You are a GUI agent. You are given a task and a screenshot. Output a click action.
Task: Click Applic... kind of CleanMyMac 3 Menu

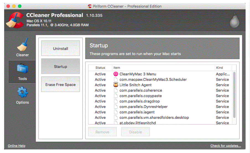click(223, 74)
